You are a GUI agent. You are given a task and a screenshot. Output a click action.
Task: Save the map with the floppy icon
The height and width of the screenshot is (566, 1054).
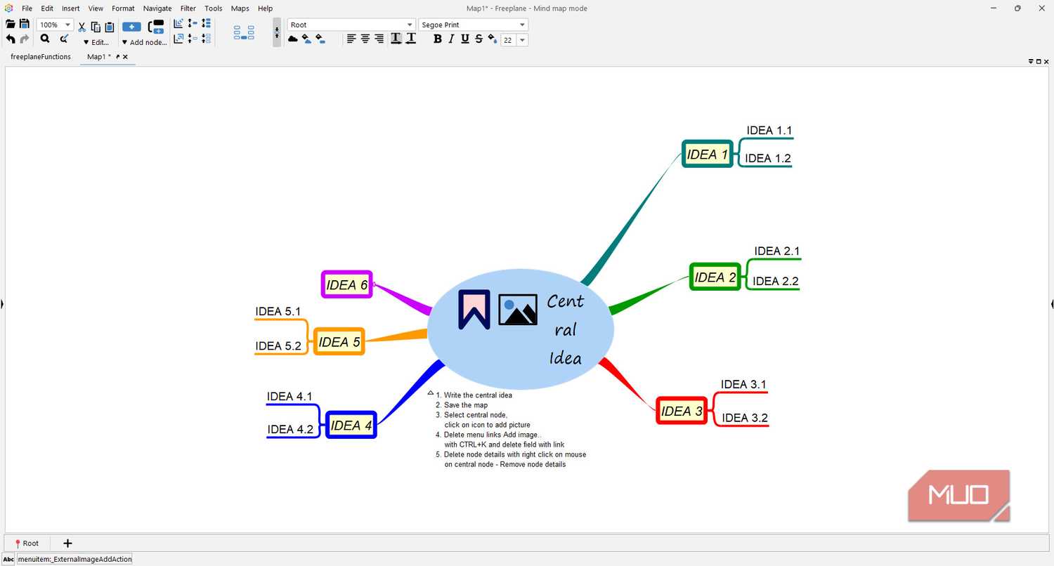24,25
